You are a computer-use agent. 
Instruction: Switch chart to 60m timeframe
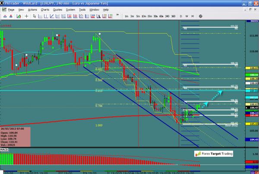point(161,16)
